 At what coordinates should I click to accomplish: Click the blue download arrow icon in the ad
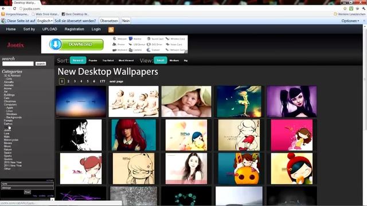click(x=56, y=45)
